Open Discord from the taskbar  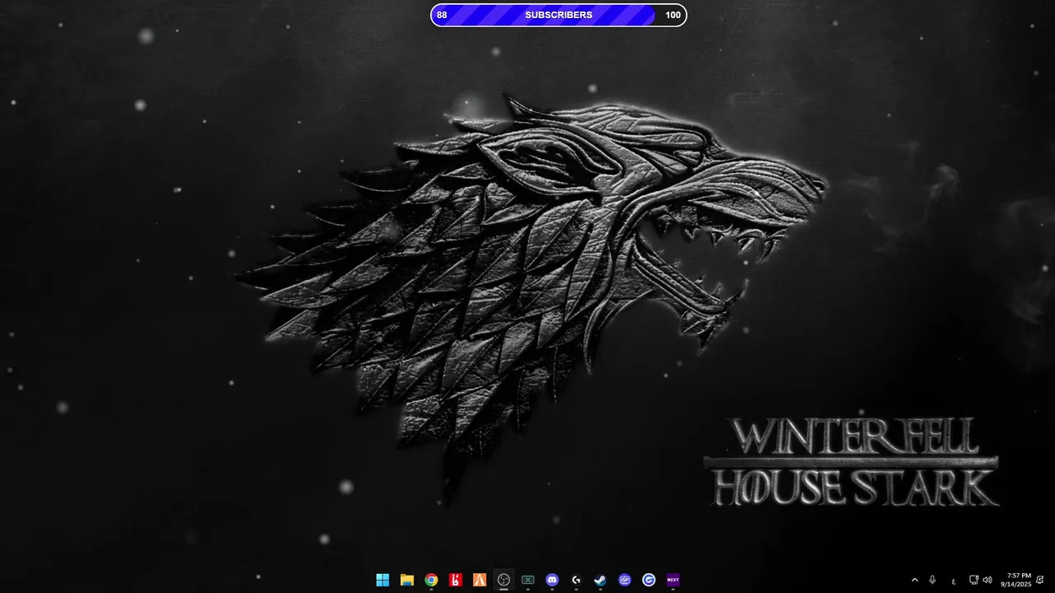coord(552,580)
